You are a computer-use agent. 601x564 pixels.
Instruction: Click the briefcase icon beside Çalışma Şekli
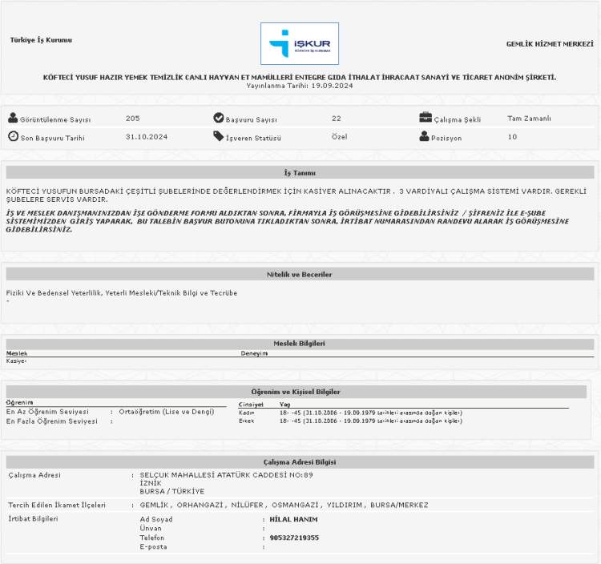(426, 118)
